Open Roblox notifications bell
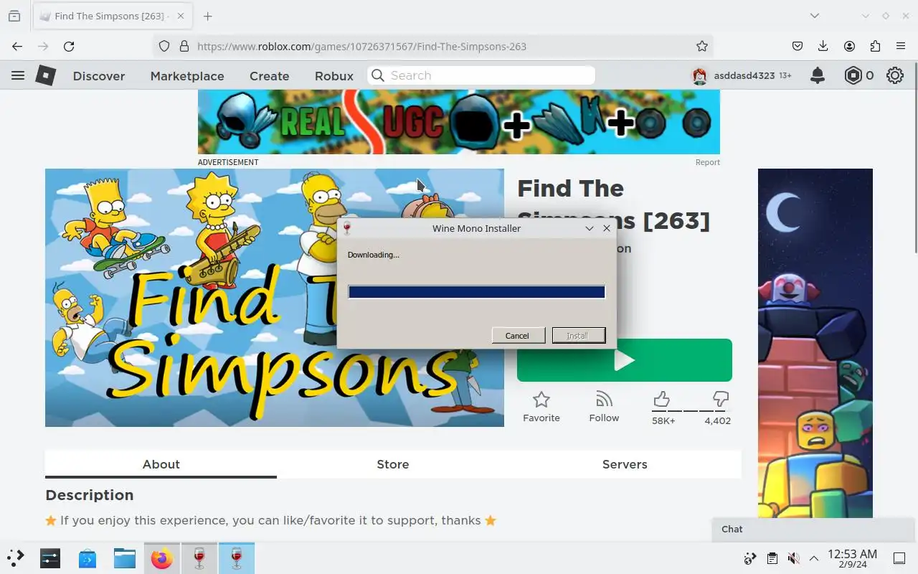Screen dimensions: 918x574 (818, 75)
